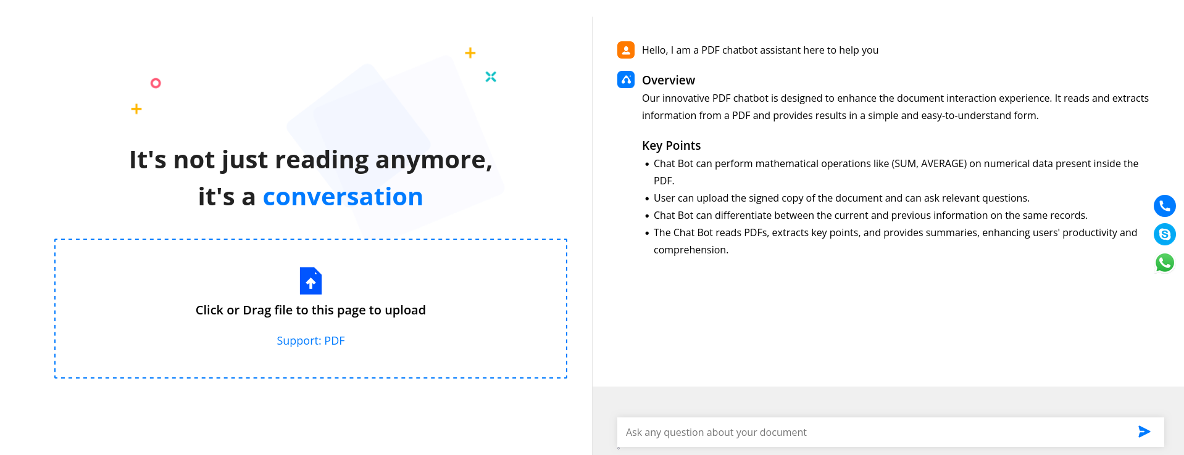Open Skype via the Skype icon
The width and height of the screenshot is (1184, 455).
click(1164, 234)
